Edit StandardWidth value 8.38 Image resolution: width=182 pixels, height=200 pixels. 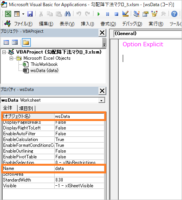79,180
